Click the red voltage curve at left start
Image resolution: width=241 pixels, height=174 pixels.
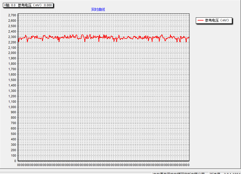coord(19,40)
